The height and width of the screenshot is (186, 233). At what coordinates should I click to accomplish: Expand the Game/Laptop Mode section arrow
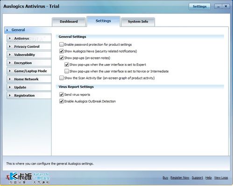pos(10,71)
